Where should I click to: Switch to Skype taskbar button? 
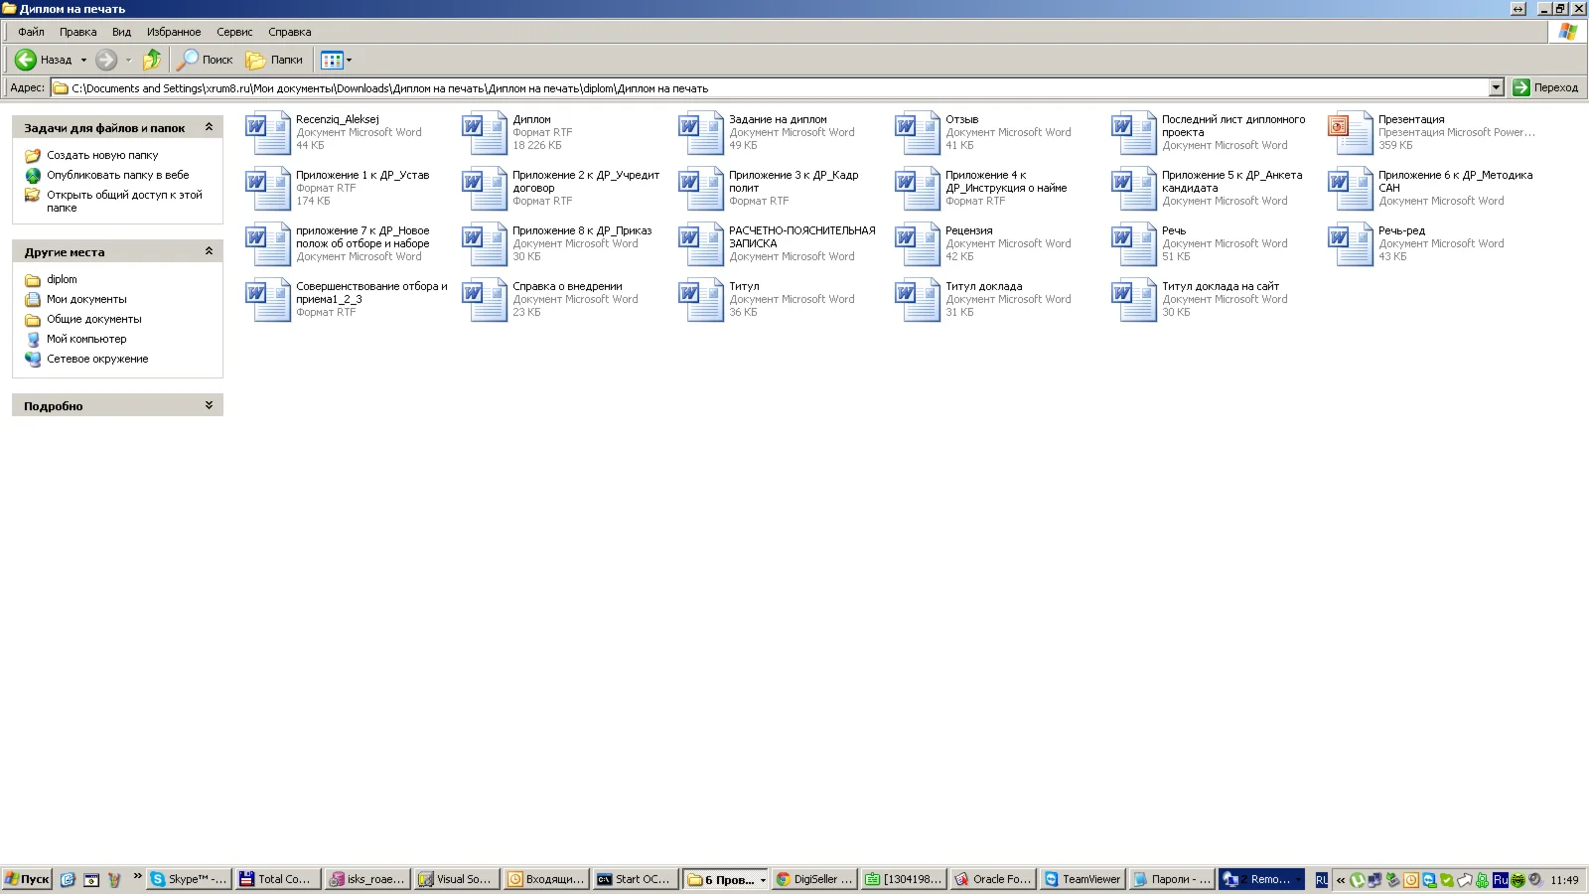coord(189,879)
